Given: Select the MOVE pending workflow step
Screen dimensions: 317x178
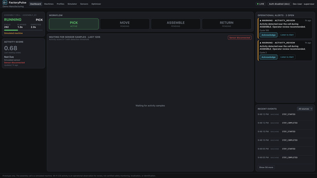Looking at the screenshot, I should click(125, 24).
